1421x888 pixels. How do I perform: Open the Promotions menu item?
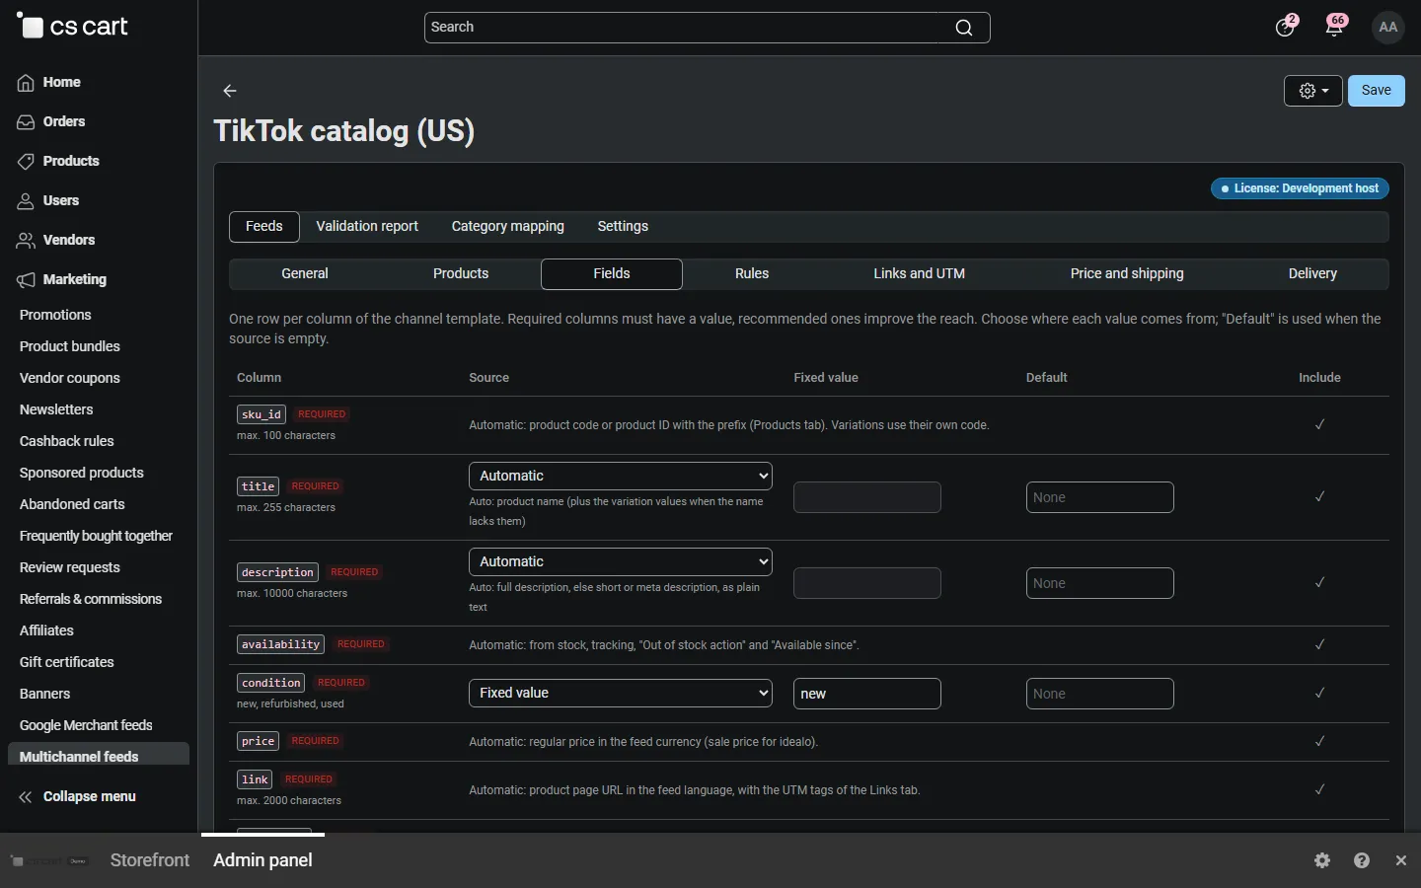pos(55,315)
